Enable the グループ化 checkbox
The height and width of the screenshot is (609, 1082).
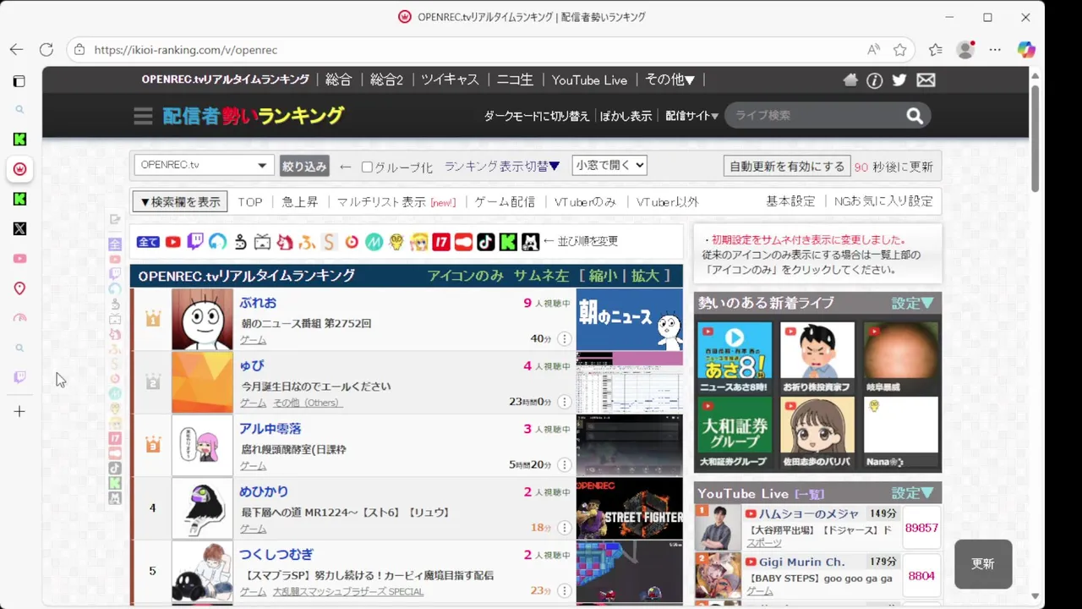click(367, 167)
